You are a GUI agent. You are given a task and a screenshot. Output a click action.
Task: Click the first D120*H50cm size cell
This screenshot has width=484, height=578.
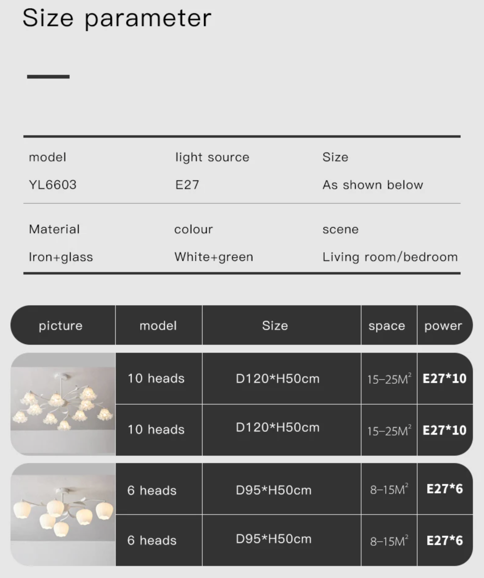tap(278, 379)
